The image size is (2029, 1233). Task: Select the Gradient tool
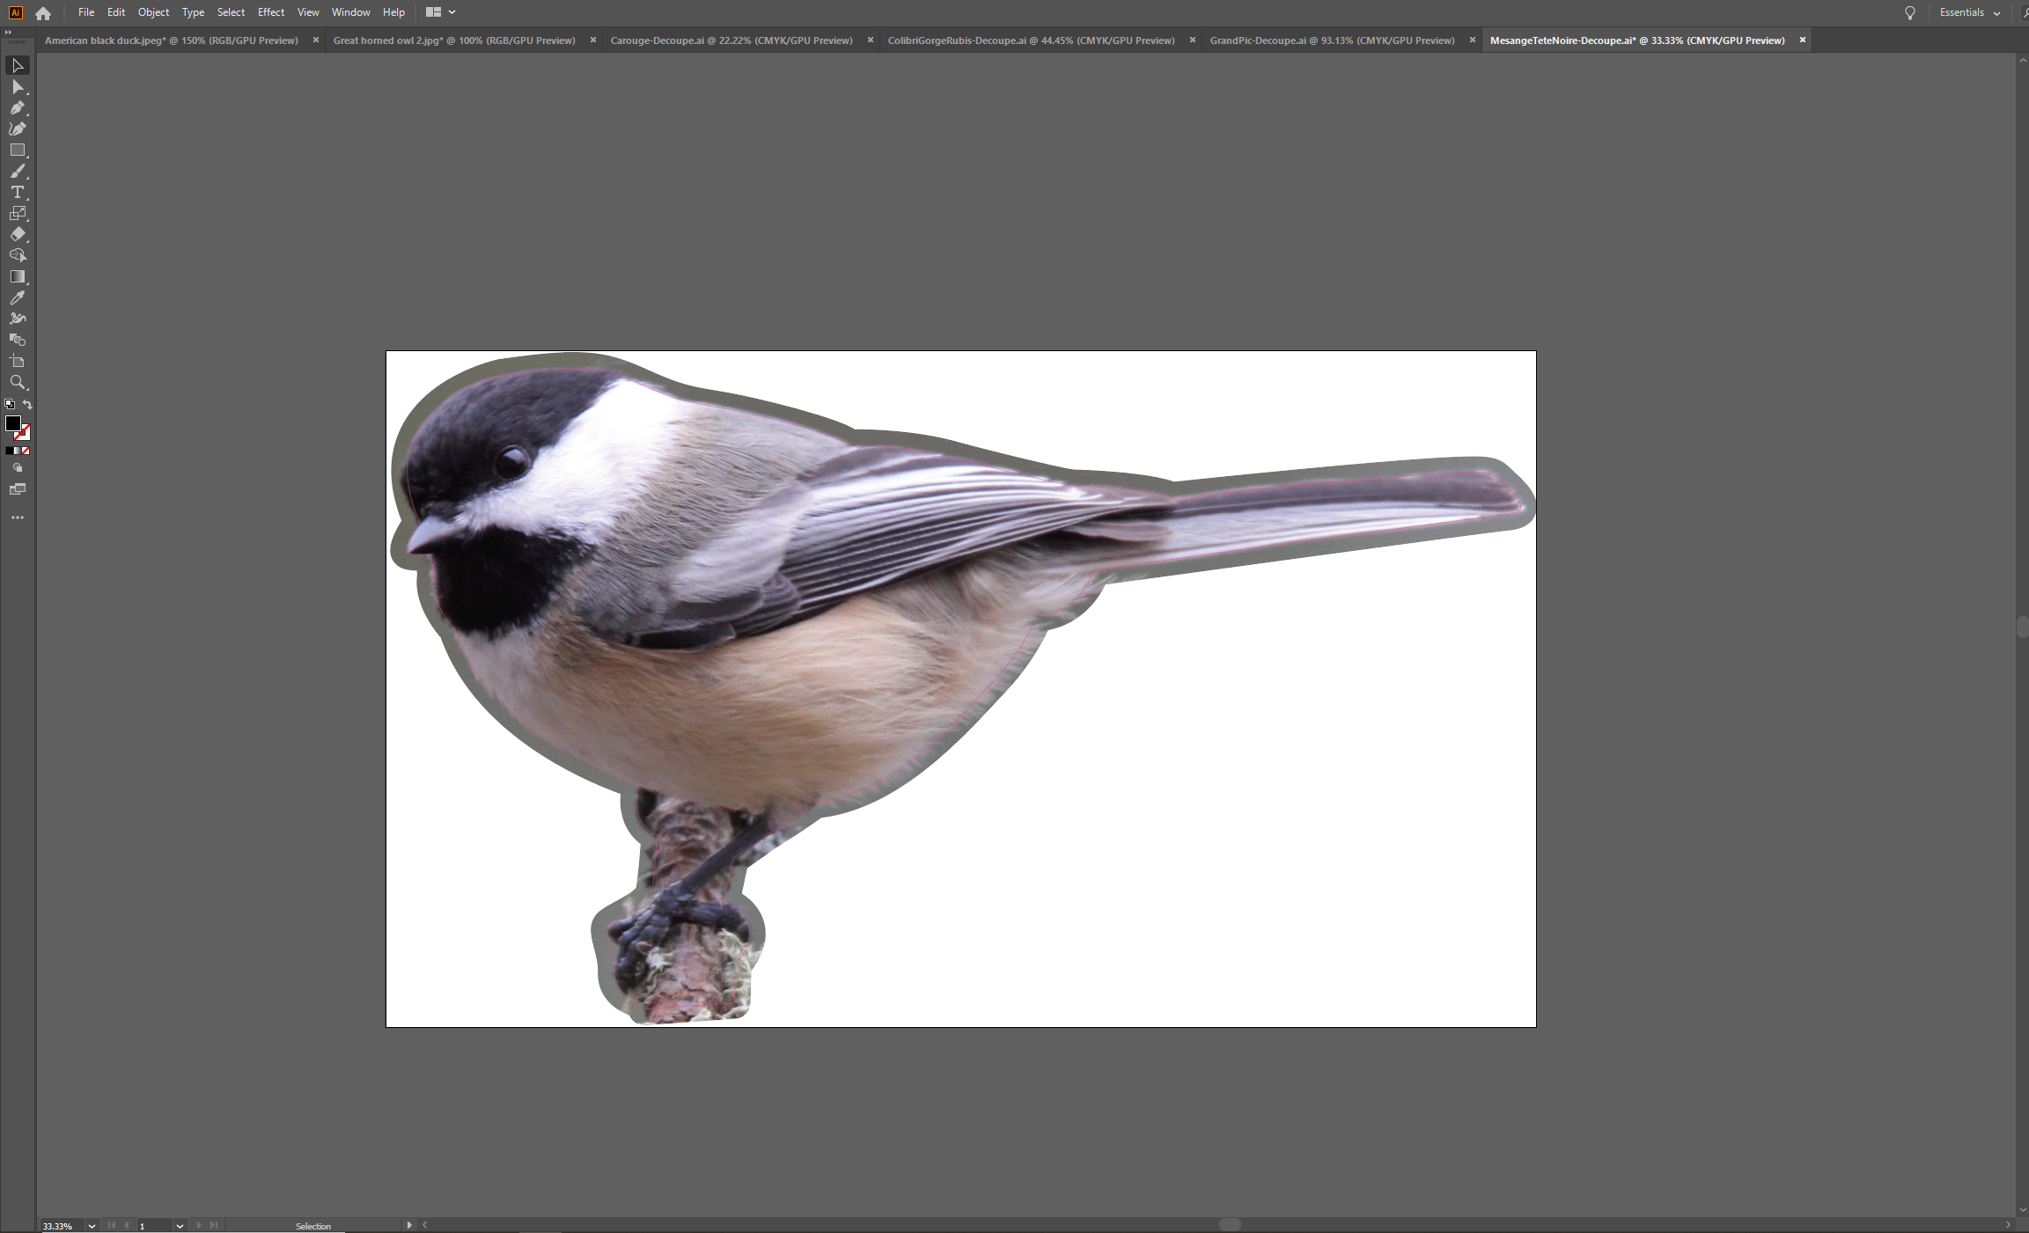click(x=17, y=276)
